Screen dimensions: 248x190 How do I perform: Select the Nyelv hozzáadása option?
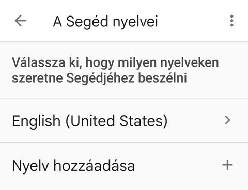click(x=124, y=165)
